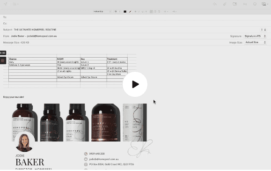Viewport: 271px width, 171px height.
Task: Click the 'LE with Derma Roller' cell
Action: point(117,71)
